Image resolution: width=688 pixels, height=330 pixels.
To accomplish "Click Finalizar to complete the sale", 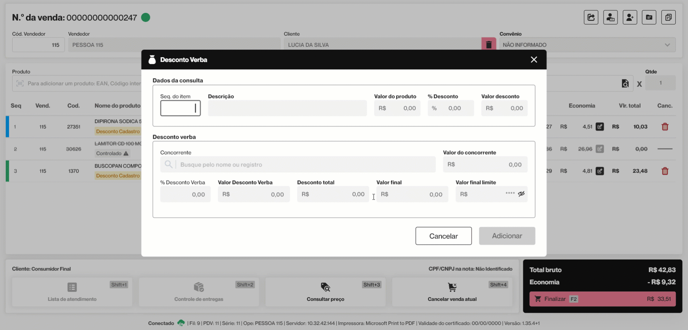I will click(x=602, y=299).
